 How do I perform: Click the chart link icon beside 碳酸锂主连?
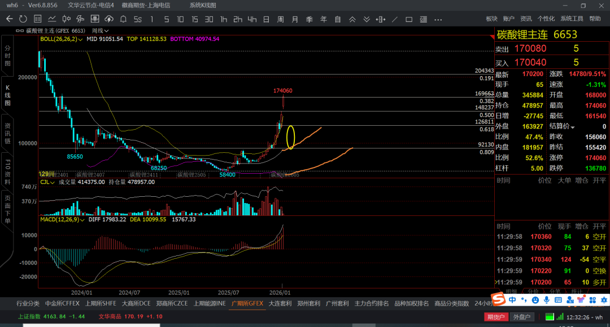(20, 30)
